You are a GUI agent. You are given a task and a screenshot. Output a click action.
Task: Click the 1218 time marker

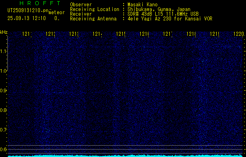pos(191,34)
